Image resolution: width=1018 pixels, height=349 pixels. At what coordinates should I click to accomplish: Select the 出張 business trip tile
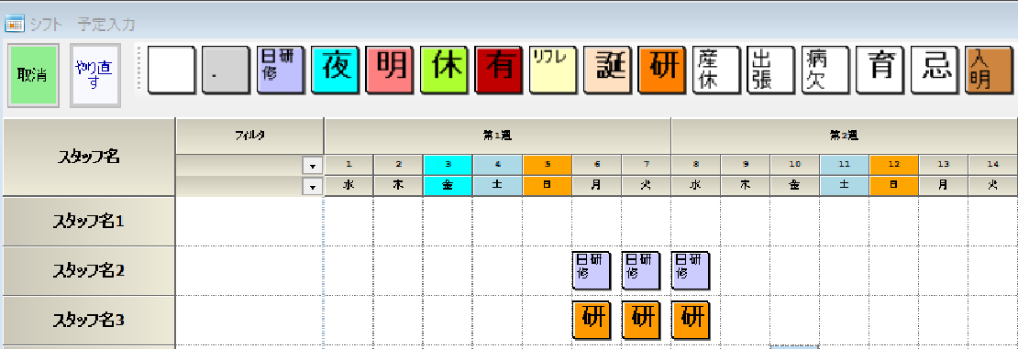click(x=770, y=70)
